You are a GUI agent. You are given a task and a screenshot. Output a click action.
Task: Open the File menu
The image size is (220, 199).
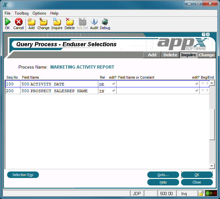(7, 13)
